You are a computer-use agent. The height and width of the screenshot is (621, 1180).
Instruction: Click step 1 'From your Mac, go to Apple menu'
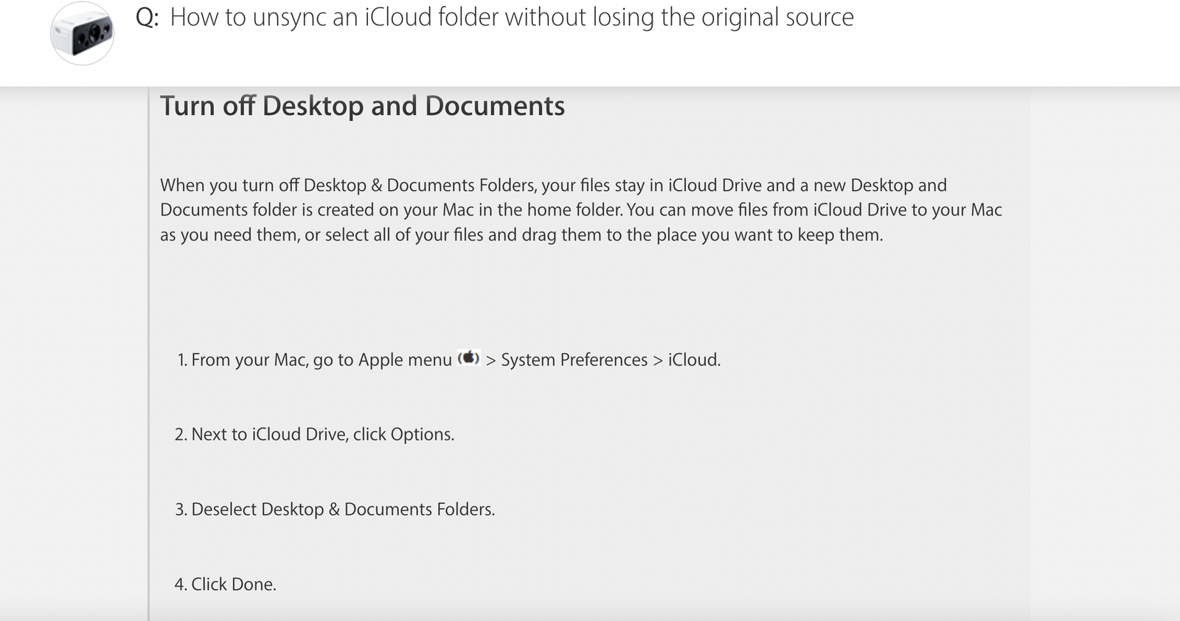point(314,360)
